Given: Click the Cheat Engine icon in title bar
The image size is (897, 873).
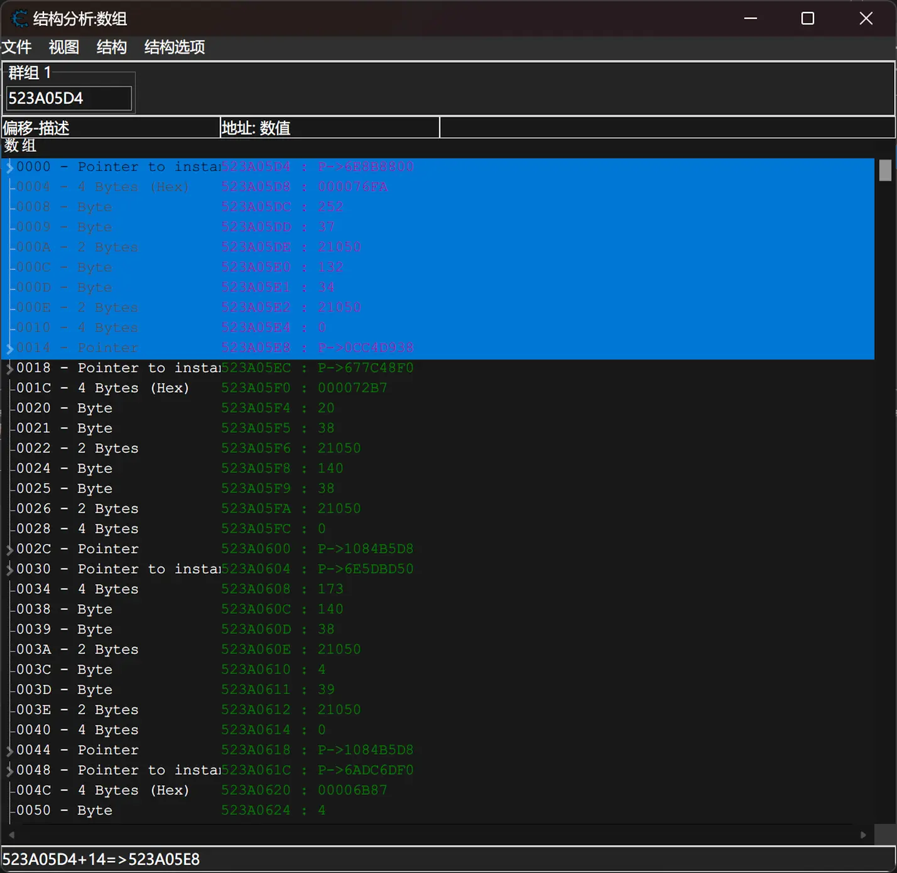Looking at the screenshot, I should click(x=19, y=19).
